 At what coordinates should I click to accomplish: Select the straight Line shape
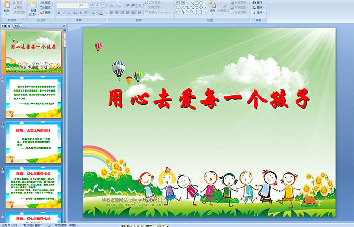187,3
